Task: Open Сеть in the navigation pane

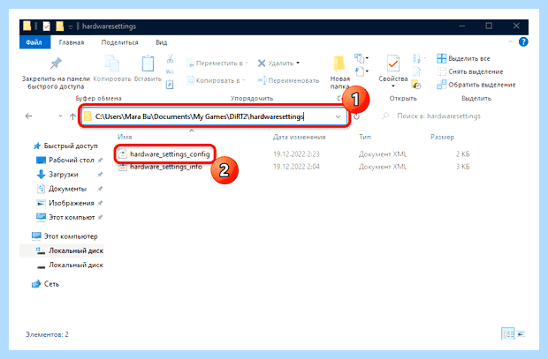Action: coord(46,284)
